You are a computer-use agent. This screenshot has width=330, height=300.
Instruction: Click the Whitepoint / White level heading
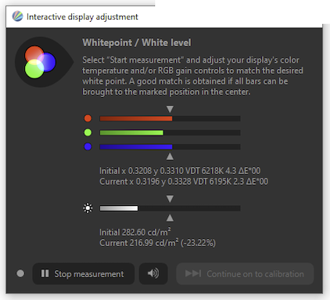pyautogui.click(x=137, y=42)
